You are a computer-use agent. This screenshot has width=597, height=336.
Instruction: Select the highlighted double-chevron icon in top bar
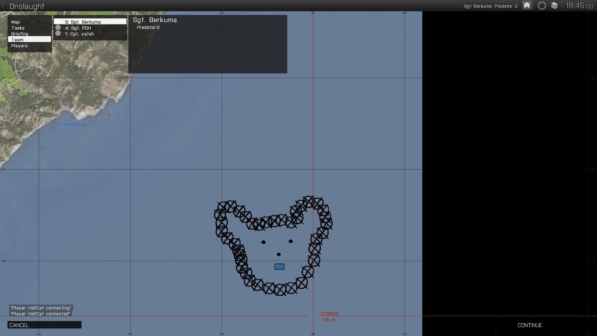click(527, 5)
